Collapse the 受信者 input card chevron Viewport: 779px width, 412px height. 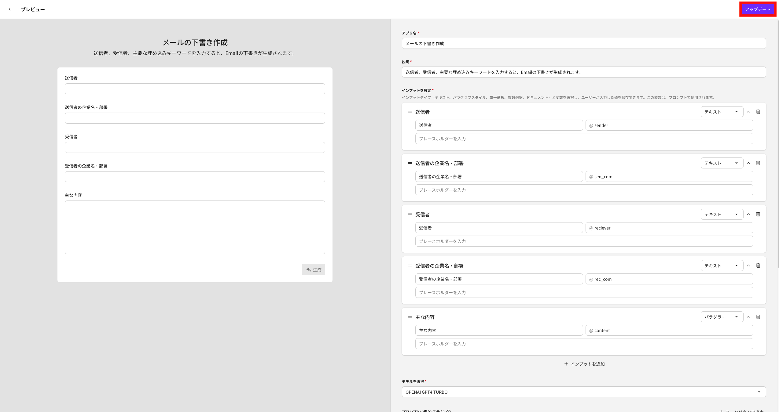click(x=748, y=214)
